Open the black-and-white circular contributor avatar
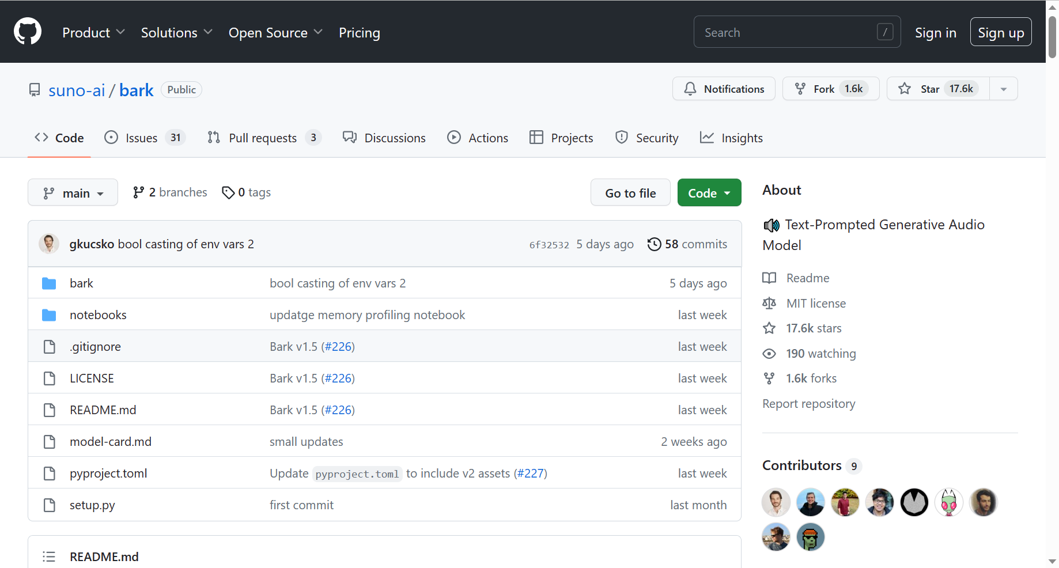The height and width of the screenshot is (568, 1059). (x=914, y=502)
